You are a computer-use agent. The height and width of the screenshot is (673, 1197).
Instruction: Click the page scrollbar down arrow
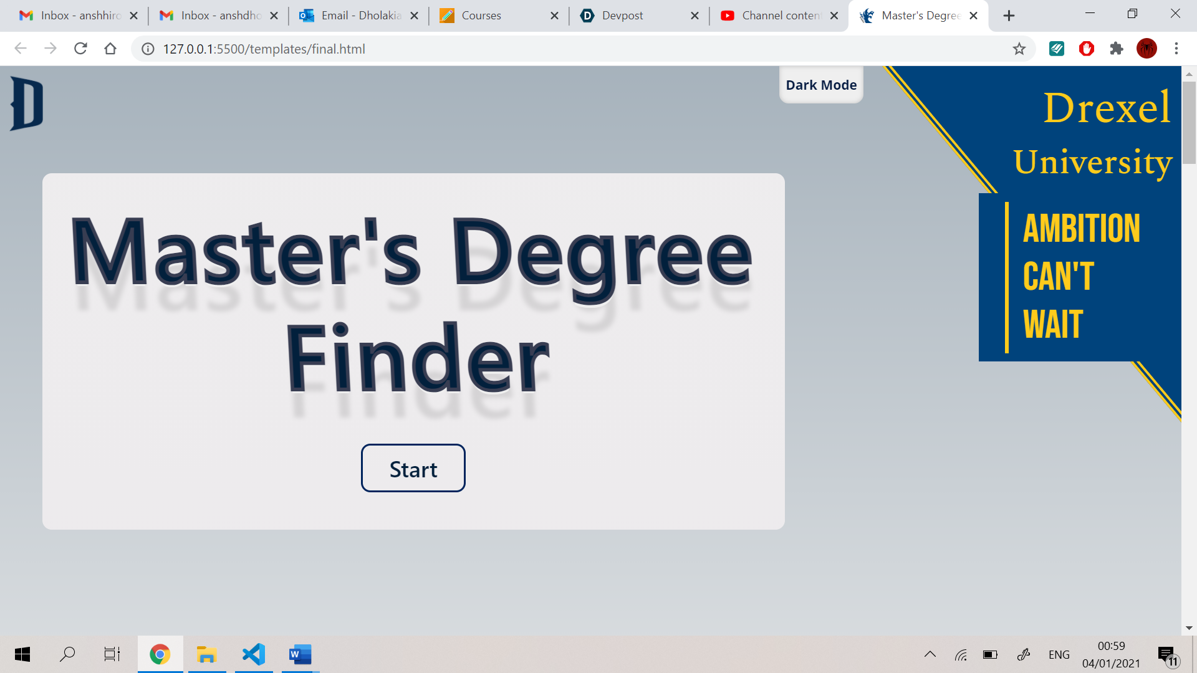1189,628
